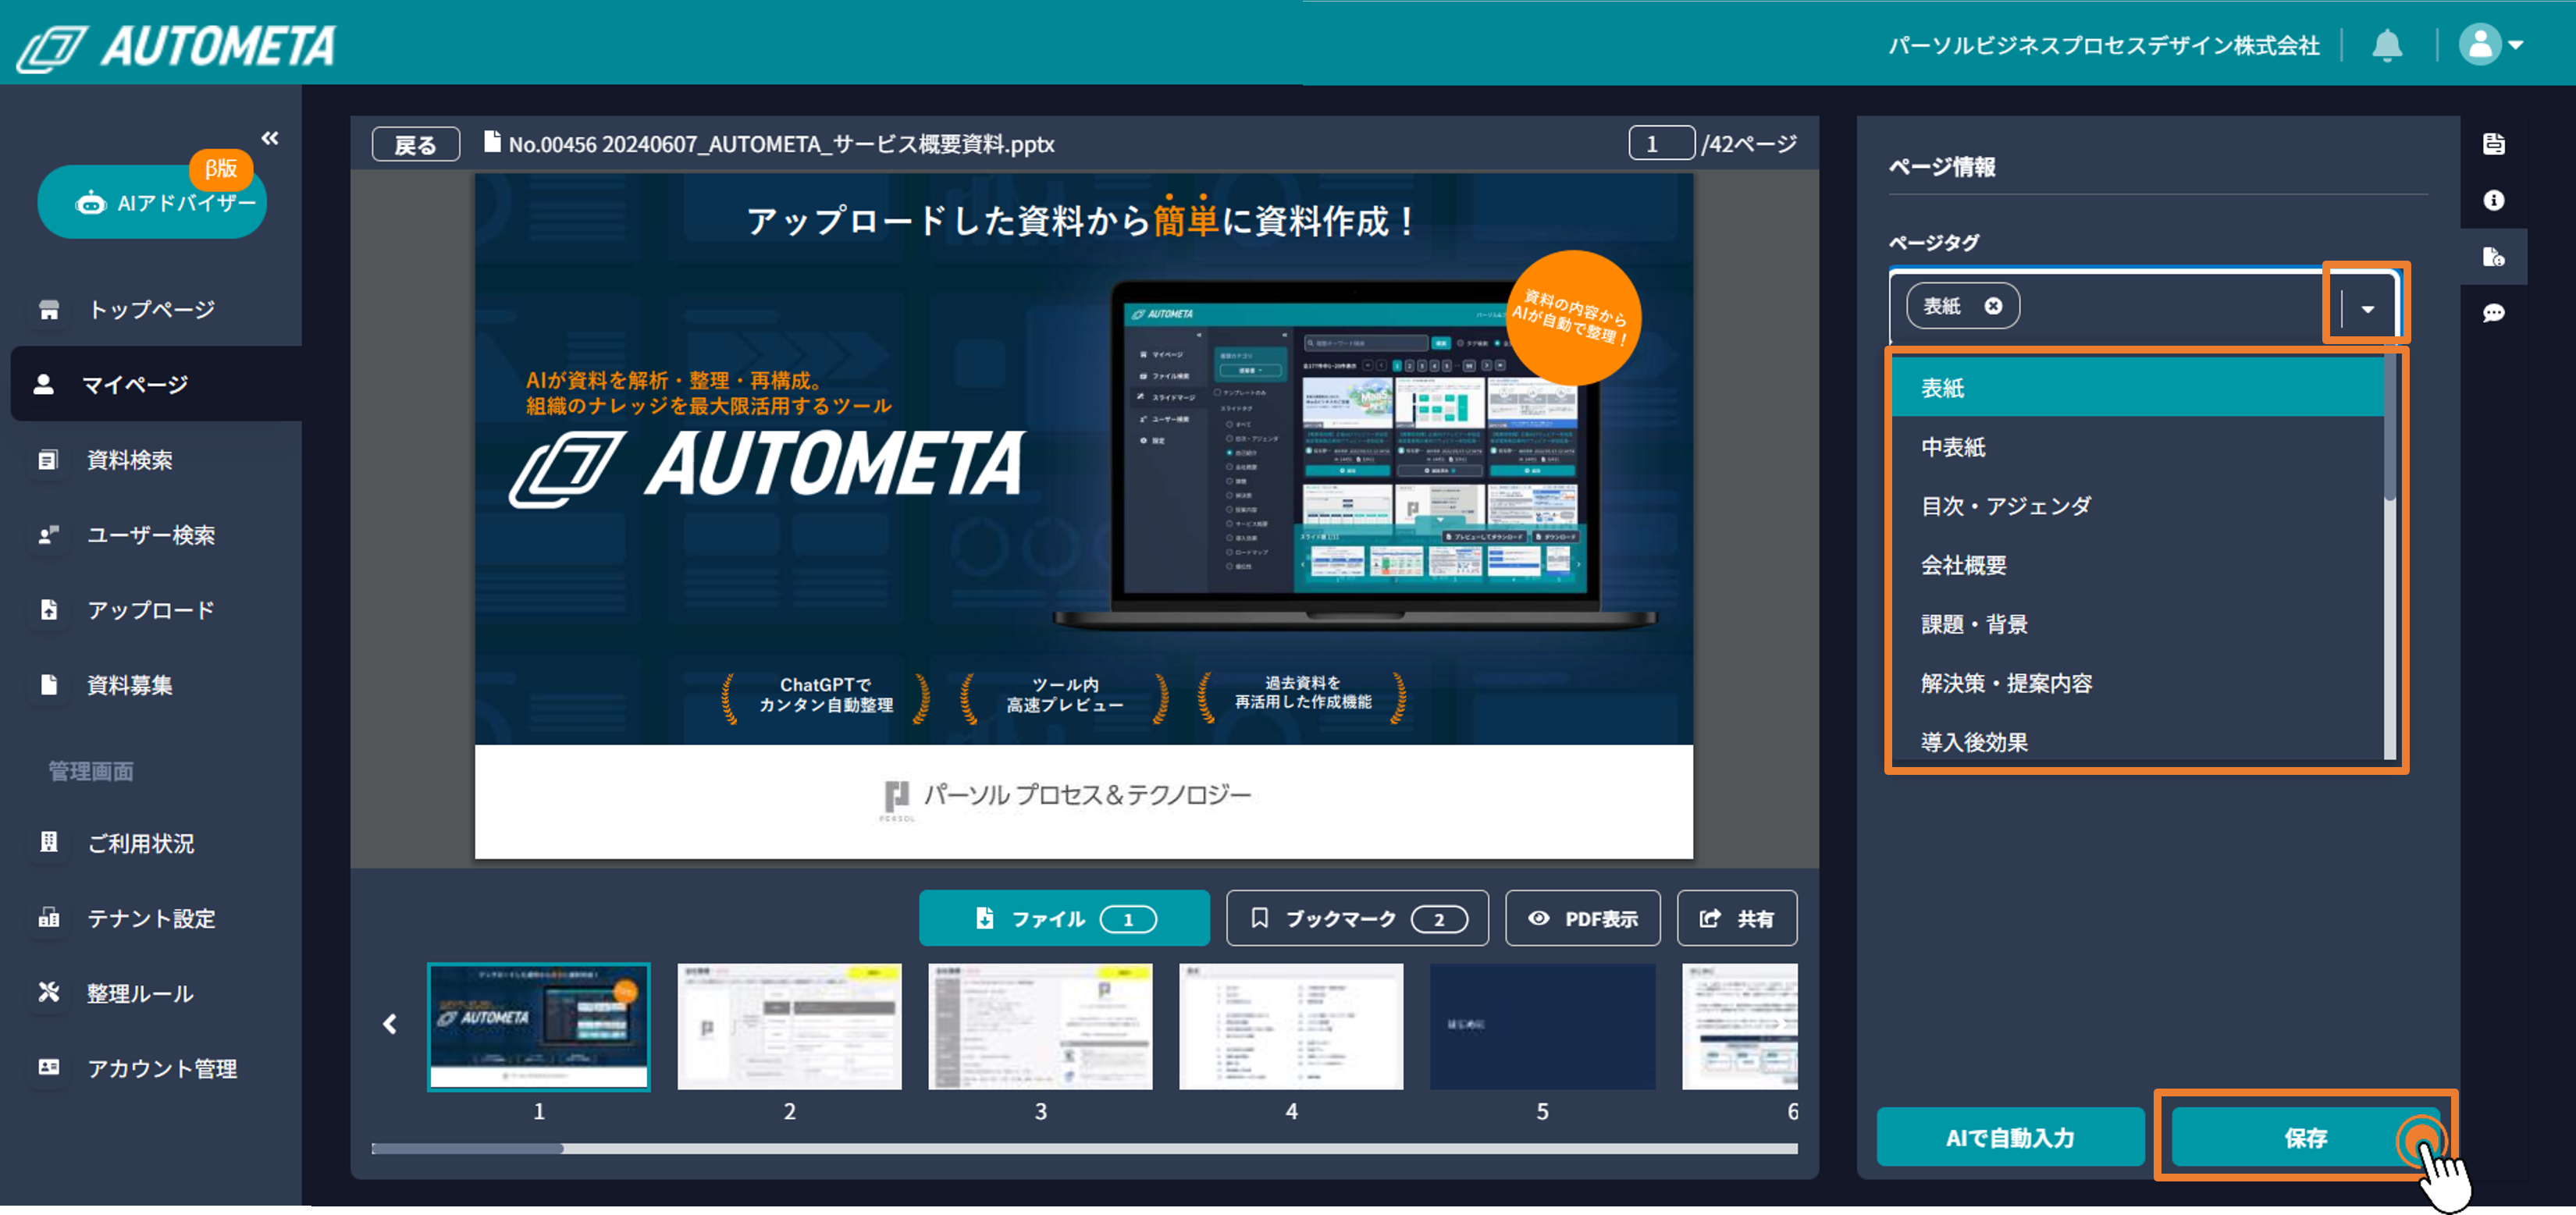Image resolution: width=2576 pixels, height=1215 pixels.
Task: Select slide thumbnail 3
Action: pyautogui.click(x=1040, y=1026)
